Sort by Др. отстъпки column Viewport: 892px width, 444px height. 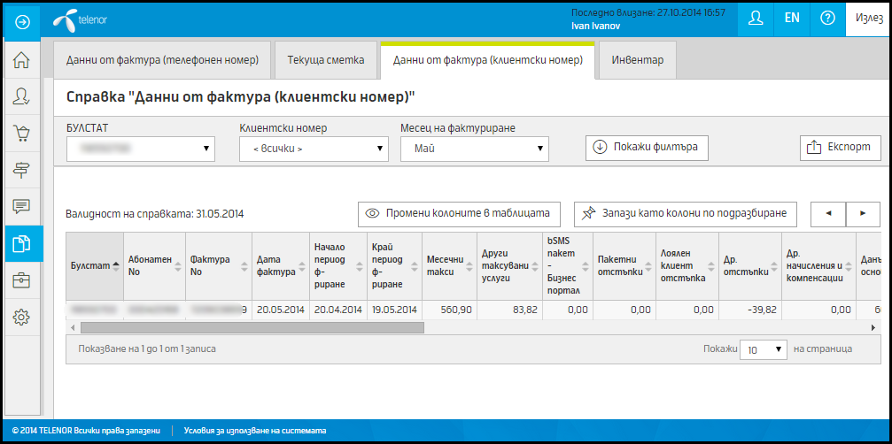tap(749, 265)
